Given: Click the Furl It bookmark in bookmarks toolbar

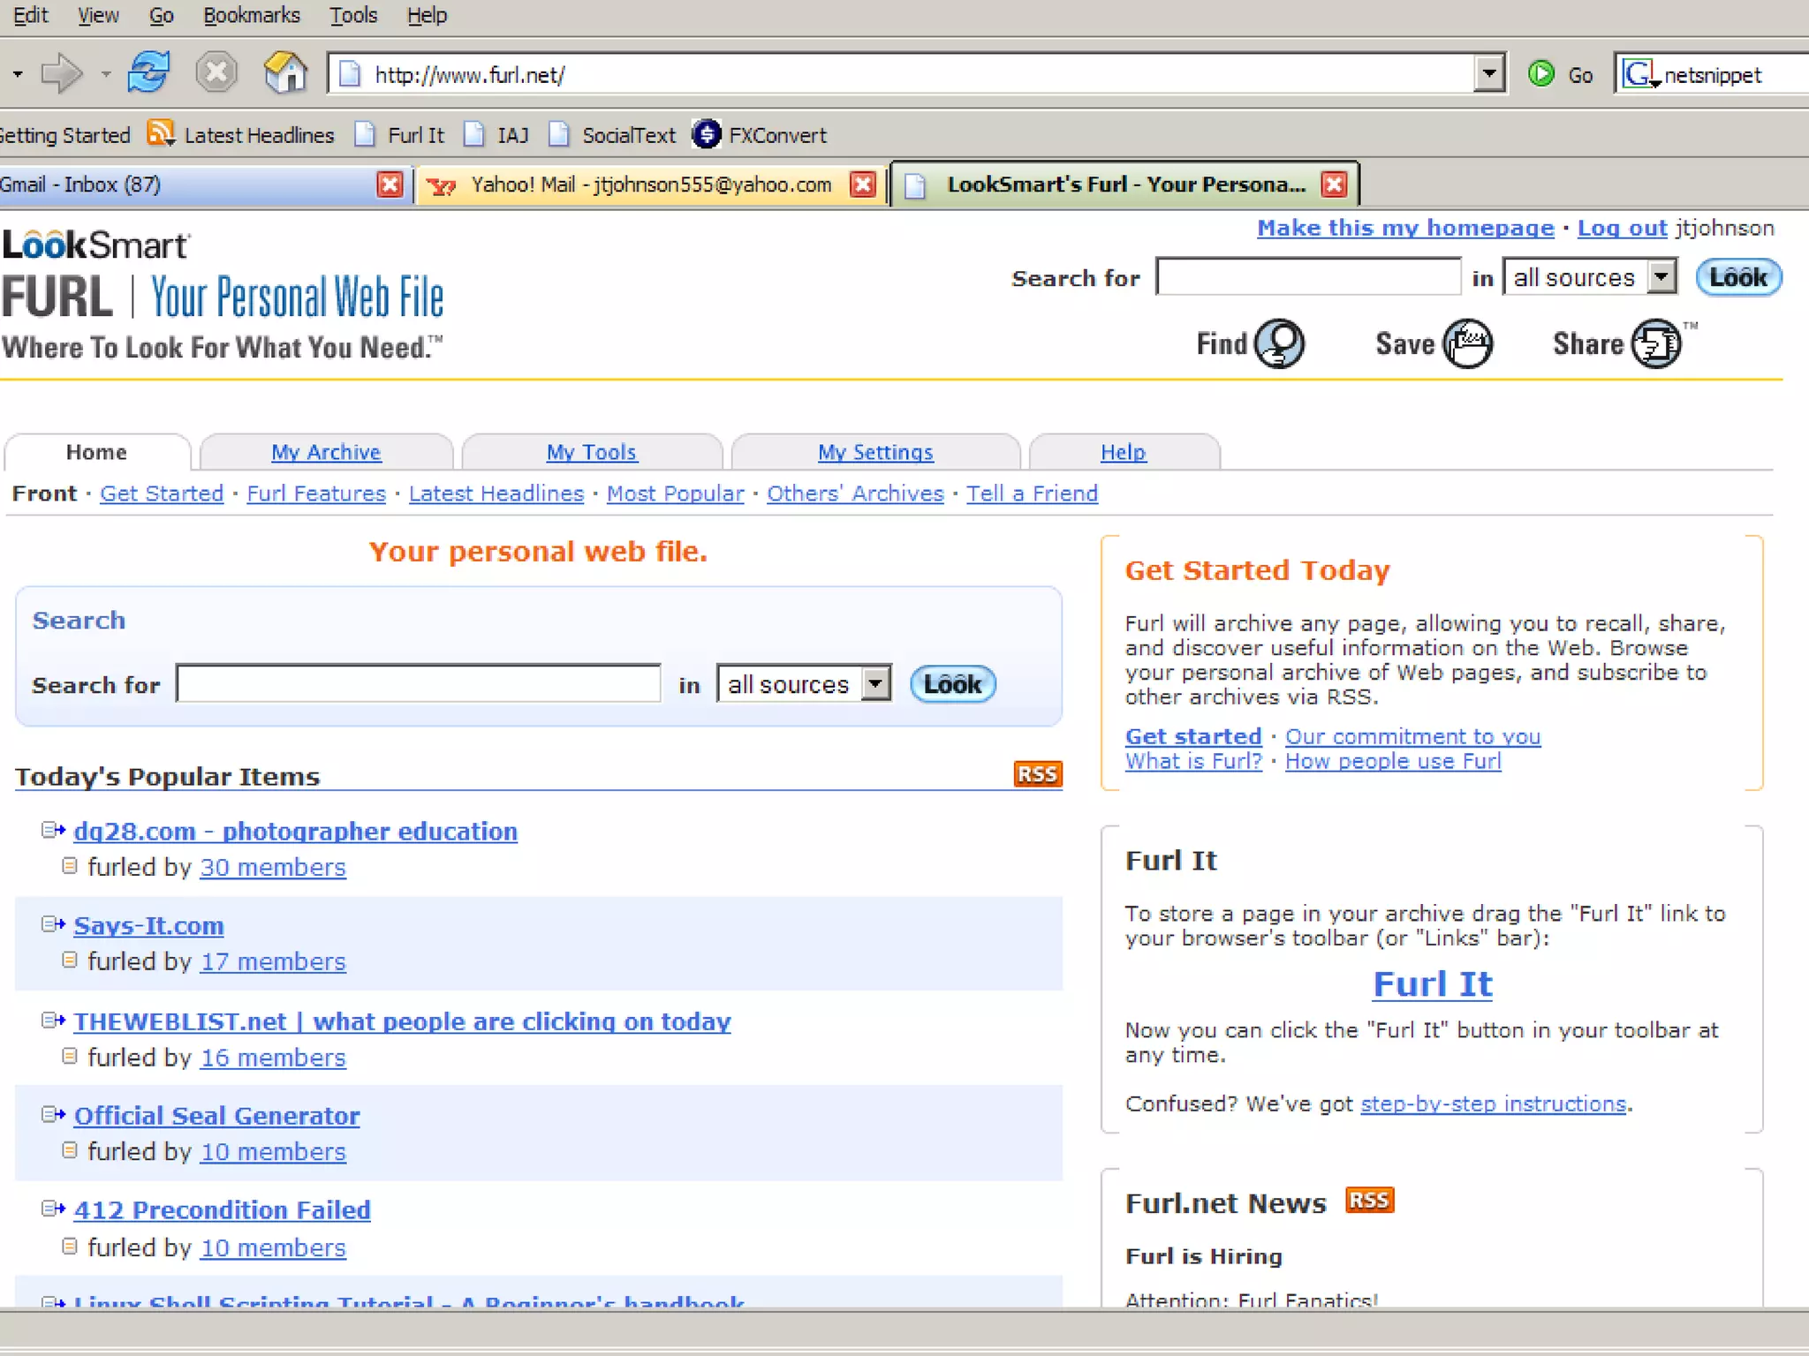Looking at the screenshot, I should click(400, 134).
